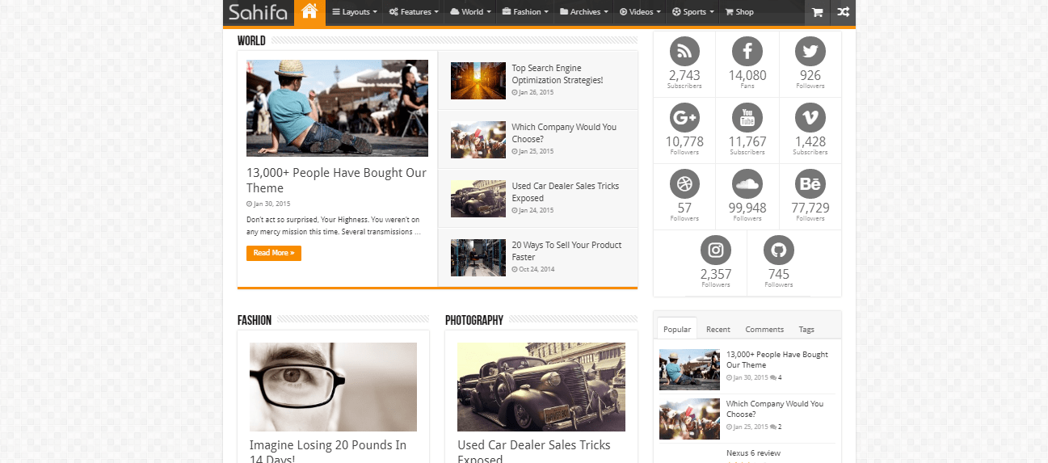The image size is (1048, 463).
Task: Open Popular tab 'Which Company Would You Choose?'
Action: tap(774, 409)
